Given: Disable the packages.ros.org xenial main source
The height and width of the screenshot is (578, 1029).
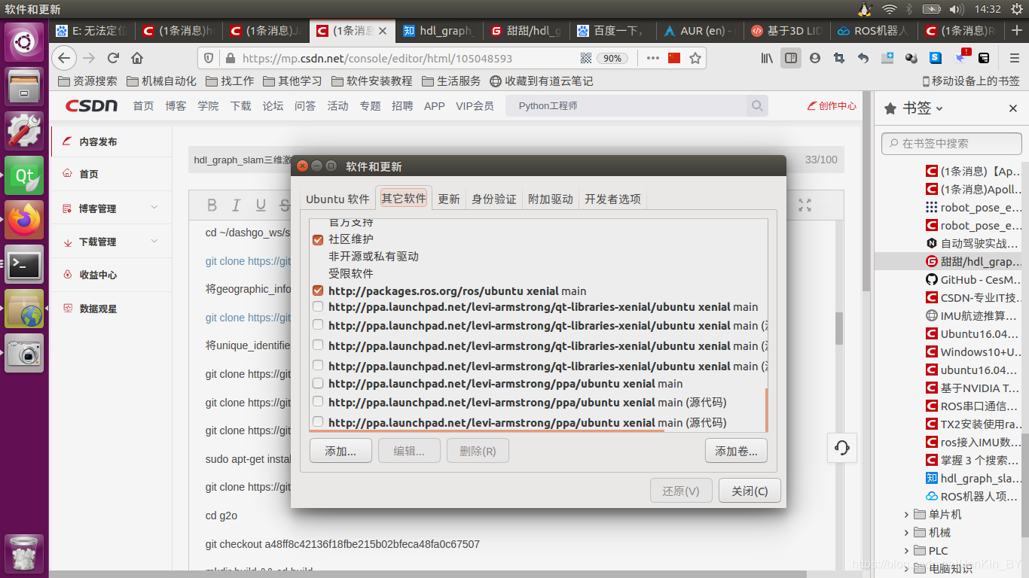Looking at the screenshot, I should click(318, 291).
